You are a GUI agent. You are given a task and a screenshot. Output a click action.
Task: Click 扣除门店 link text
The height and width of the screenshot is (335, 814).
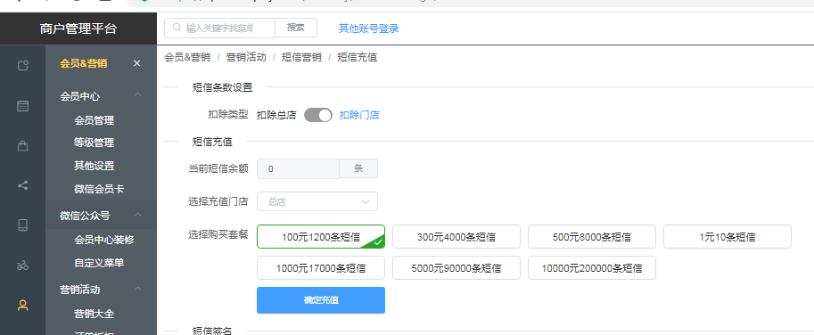pyautogui.click(x=359, y=115)
